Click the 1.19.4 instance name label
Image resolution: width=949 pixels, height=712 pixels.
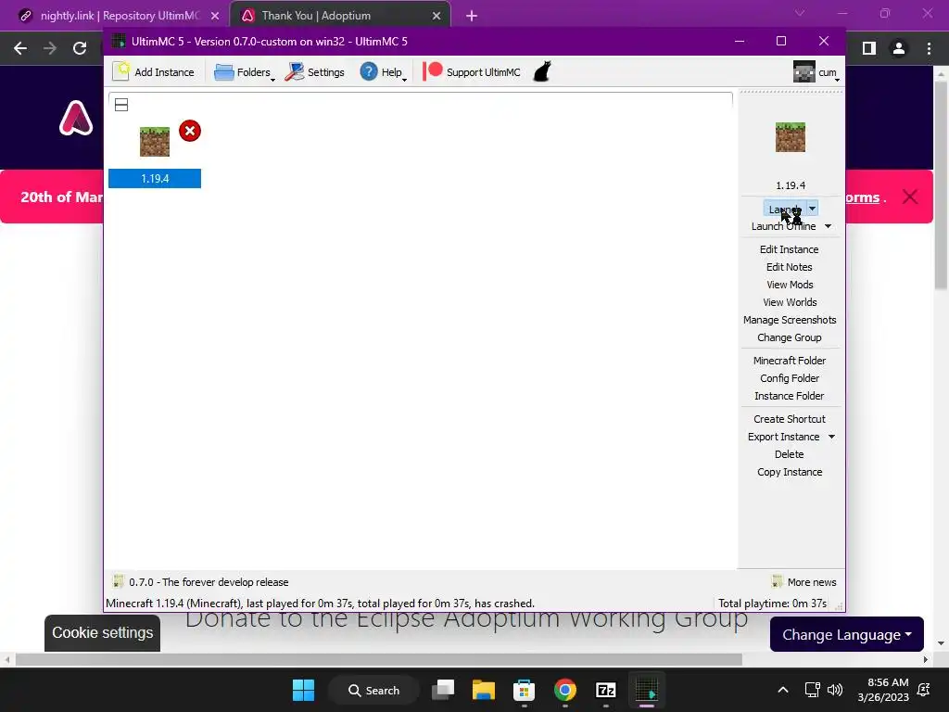155,179
